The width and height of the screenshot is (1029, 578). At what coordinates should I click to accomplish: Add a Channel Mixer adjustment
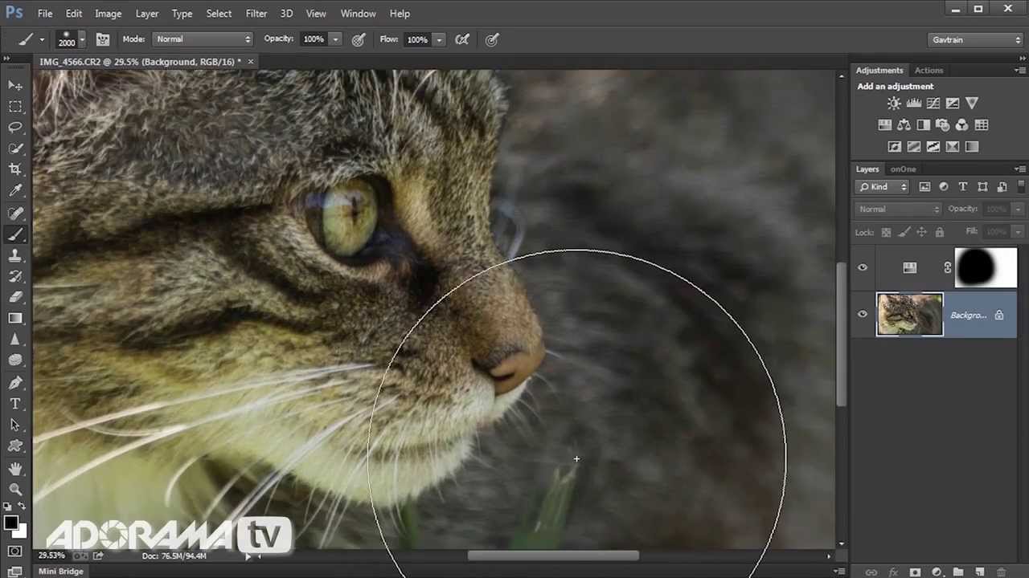click(962, 124)
